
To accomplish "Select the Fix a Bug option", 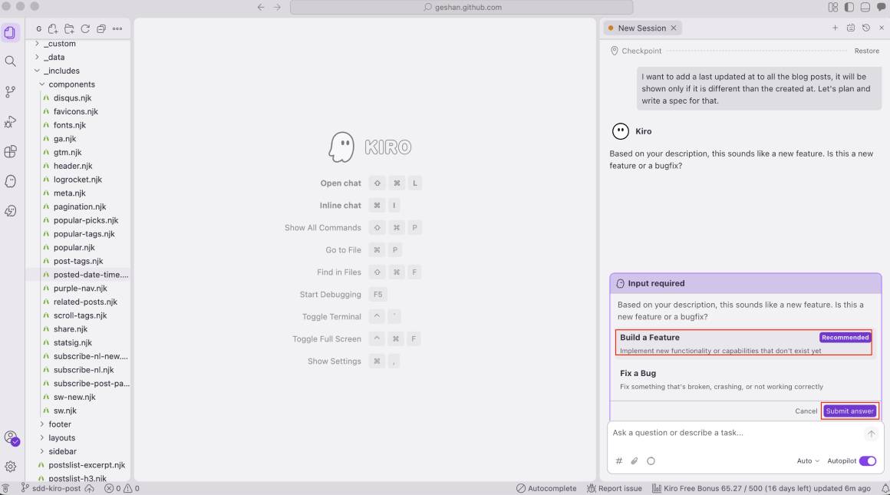I will [743, 379].
